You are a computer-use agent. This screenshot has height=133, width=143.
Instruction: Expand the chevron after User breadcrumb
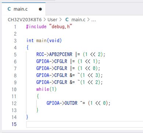(x=60, y=20)
